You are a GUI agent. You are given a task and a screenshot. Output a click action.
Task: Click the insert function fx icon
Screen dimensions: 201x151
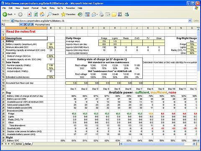(x=32, y=24)
